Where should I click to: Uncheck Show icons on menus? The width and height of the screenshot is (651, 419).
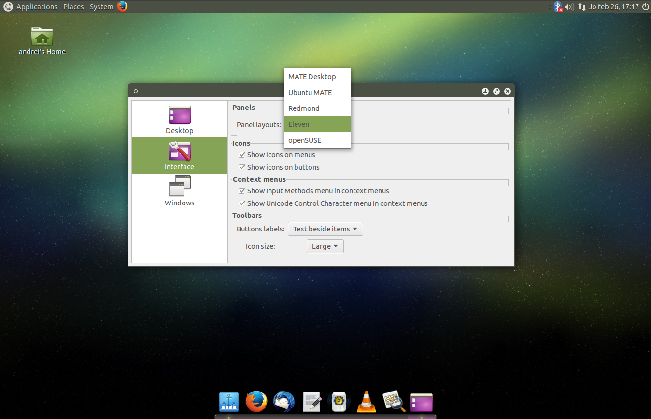click(241, 155)
